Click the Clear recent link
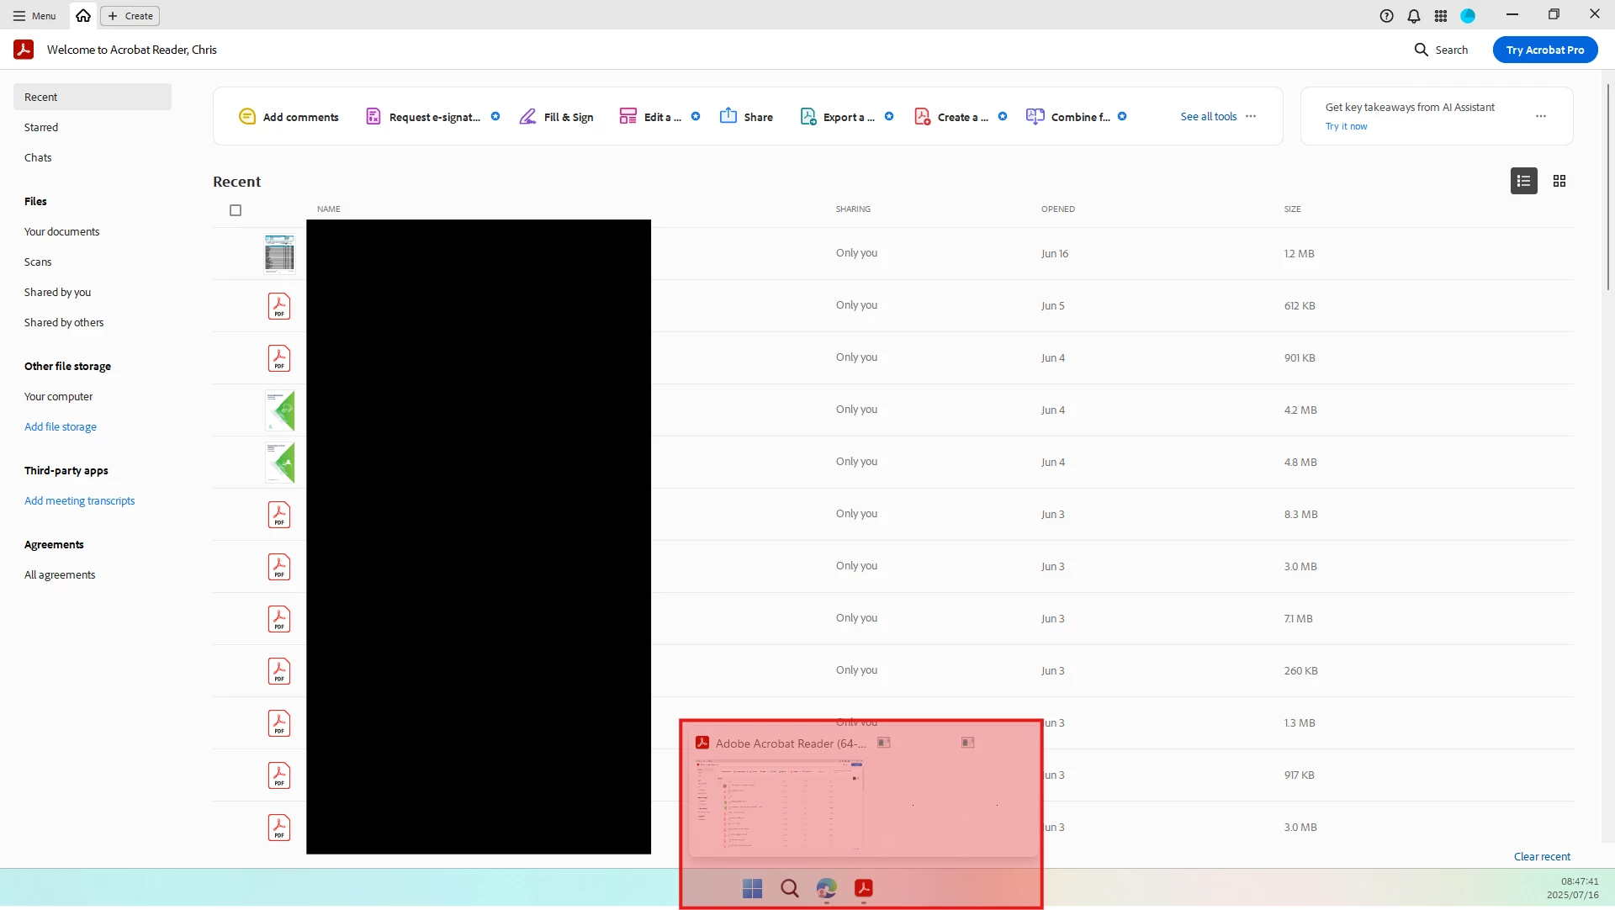This screenshot has width=1615, height=910. click(x=1541, y=856)
